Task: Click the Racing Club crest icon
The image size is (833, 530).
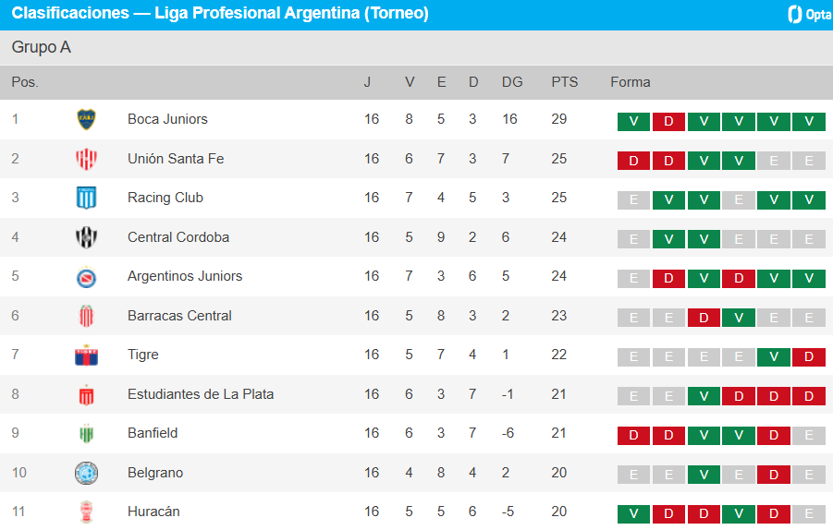Action: [x=86, y=198]
